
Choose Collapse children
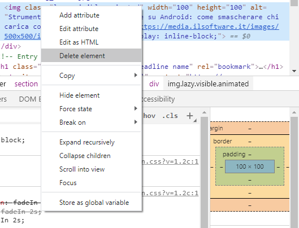[x=92, y=156]
